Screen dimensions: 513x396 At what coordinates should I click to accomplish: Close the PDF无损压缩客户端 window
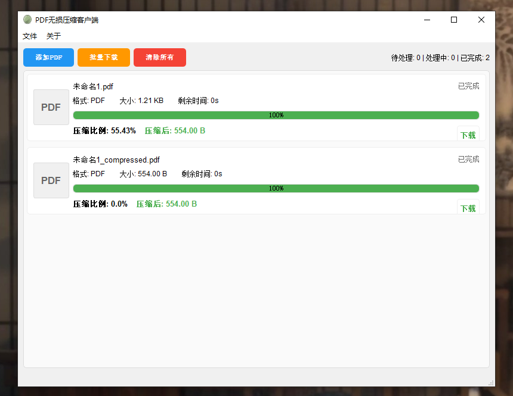click(x=481, y=20)
